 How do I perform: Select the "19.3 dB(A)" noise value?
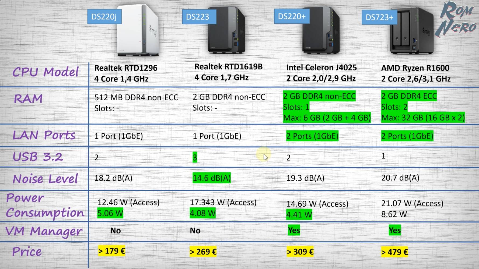(x=305, y=178)
